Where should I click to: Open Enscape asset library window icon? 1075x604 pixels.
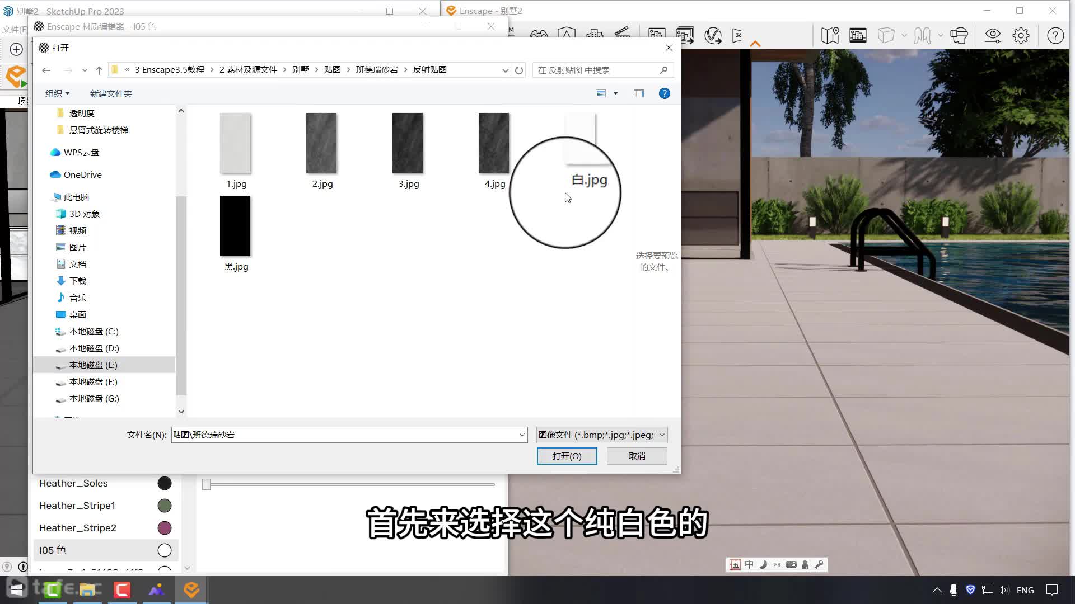[858, 35]
